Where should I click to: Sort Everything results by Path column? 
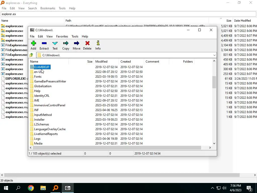tap(136, 21)
